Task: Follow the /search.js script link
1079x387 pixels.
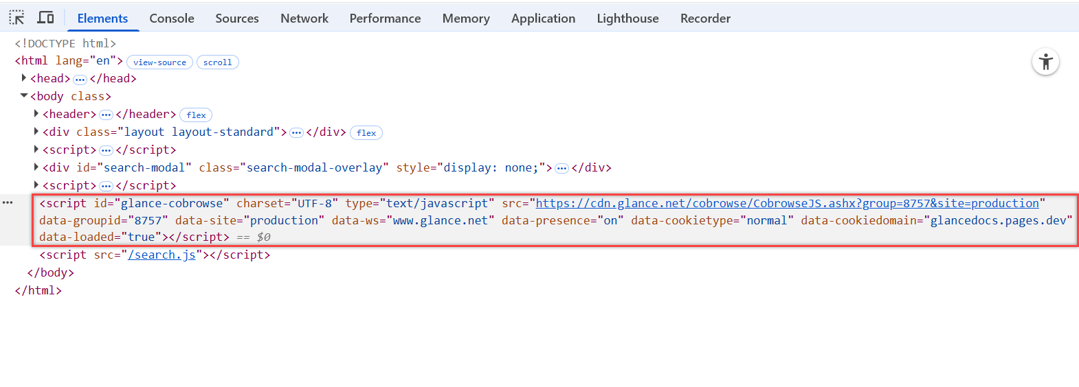Action: pyautogui.click(x=162, y=255)
